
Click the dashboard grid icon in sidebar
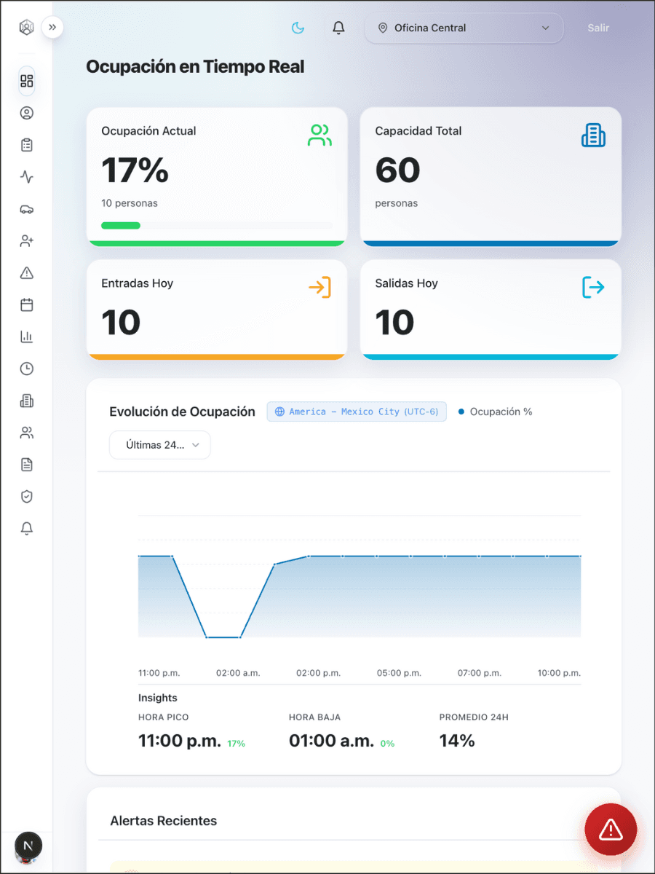[27, 81]
